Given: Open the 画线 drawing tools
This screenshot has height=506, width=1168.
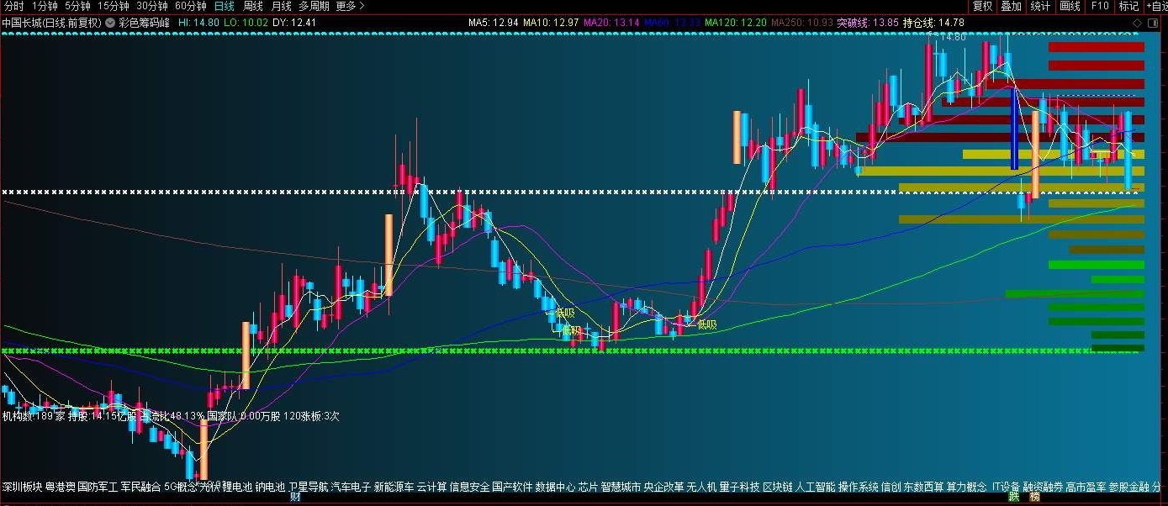Looking at the screenshot, I should (1070, 6).
